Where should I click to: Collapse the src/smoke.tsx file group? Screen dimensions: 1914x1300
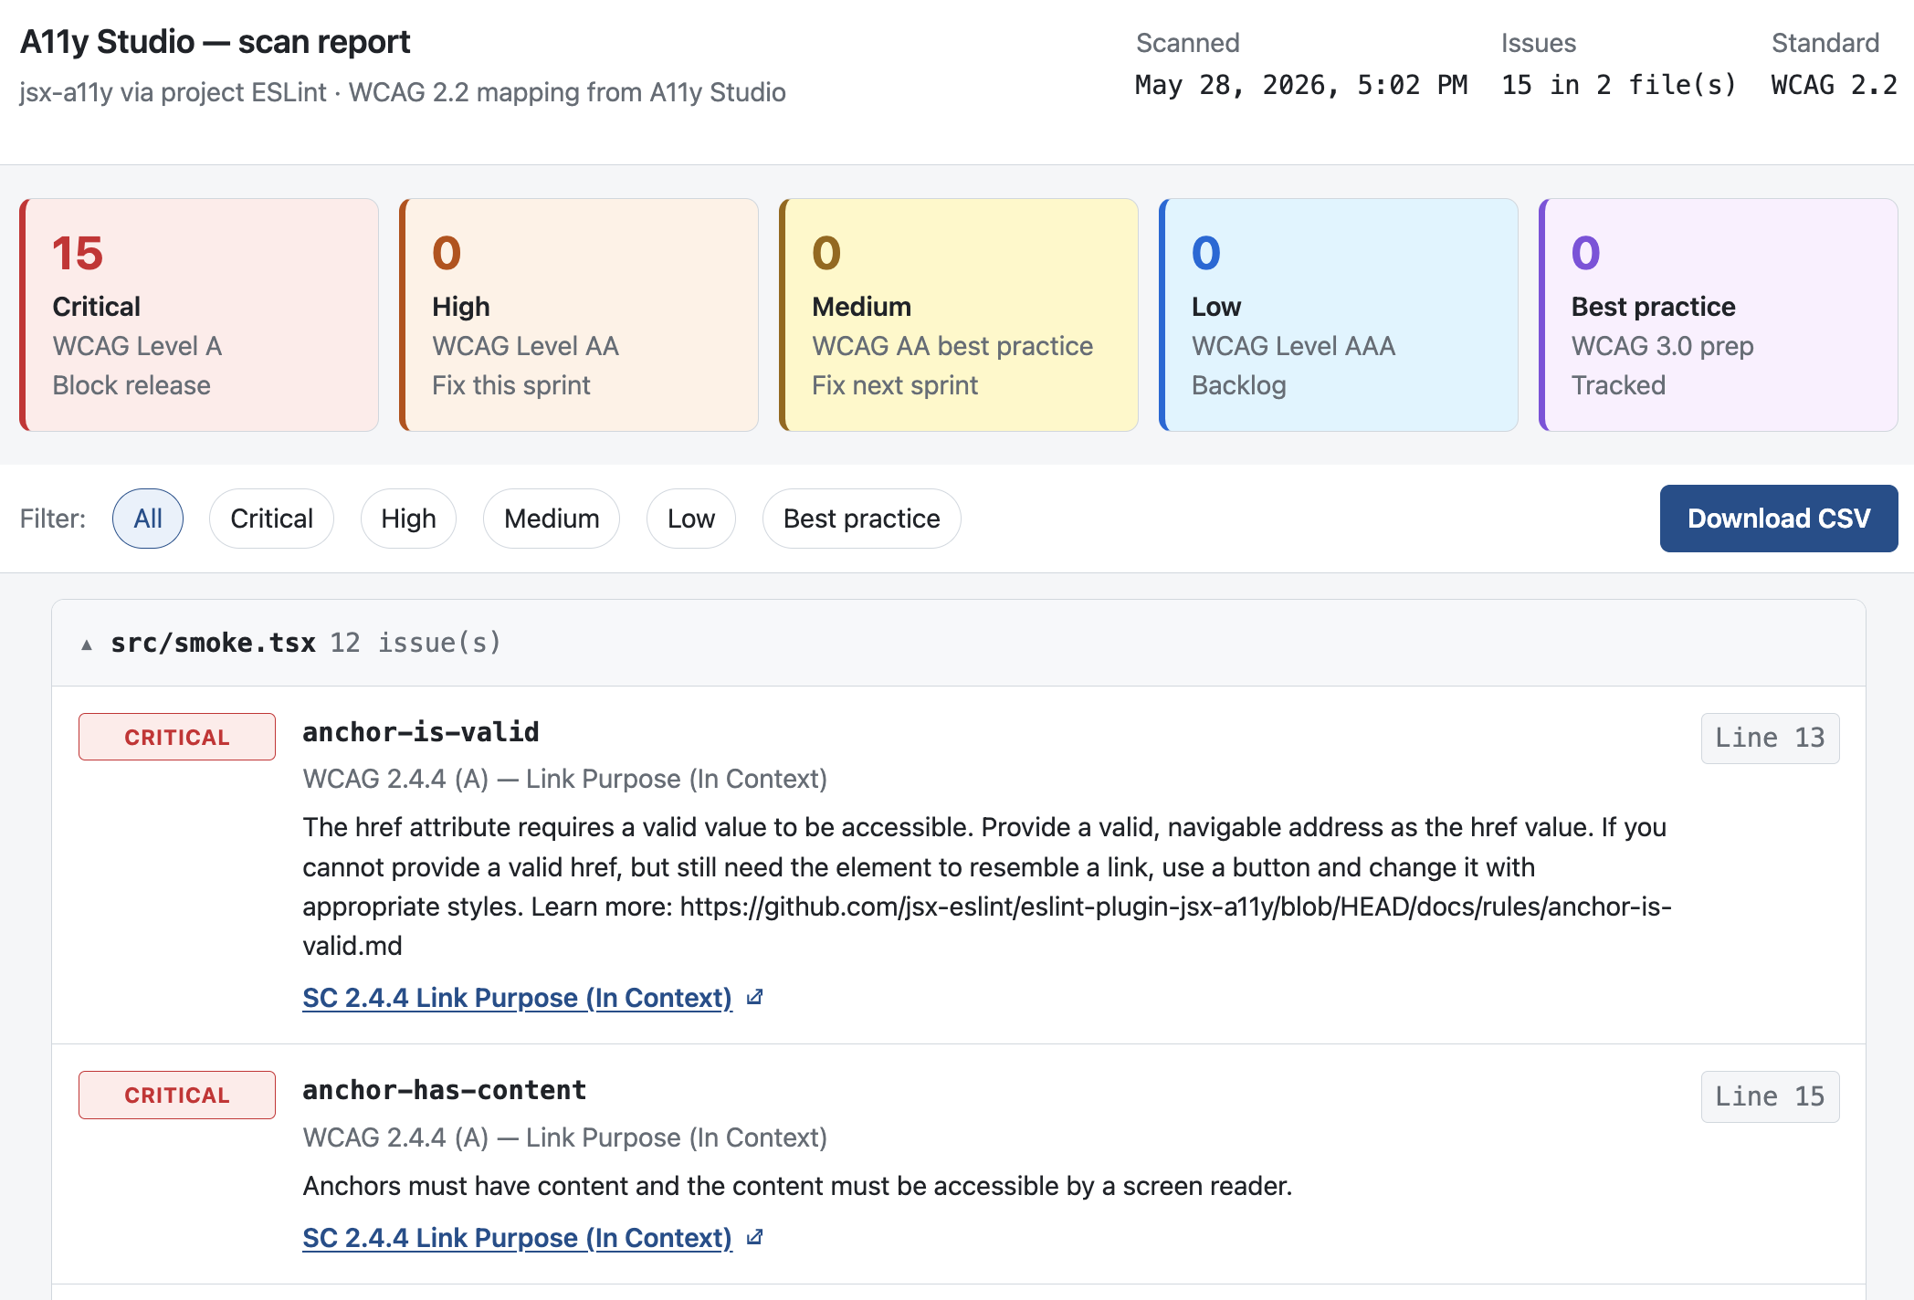click(87, 645)
